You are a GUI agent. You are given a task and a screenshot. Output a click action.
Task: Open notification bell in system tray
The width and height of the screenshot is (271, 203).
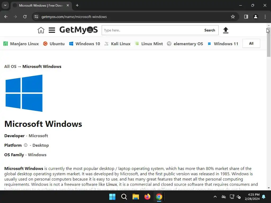click(264, 197)
